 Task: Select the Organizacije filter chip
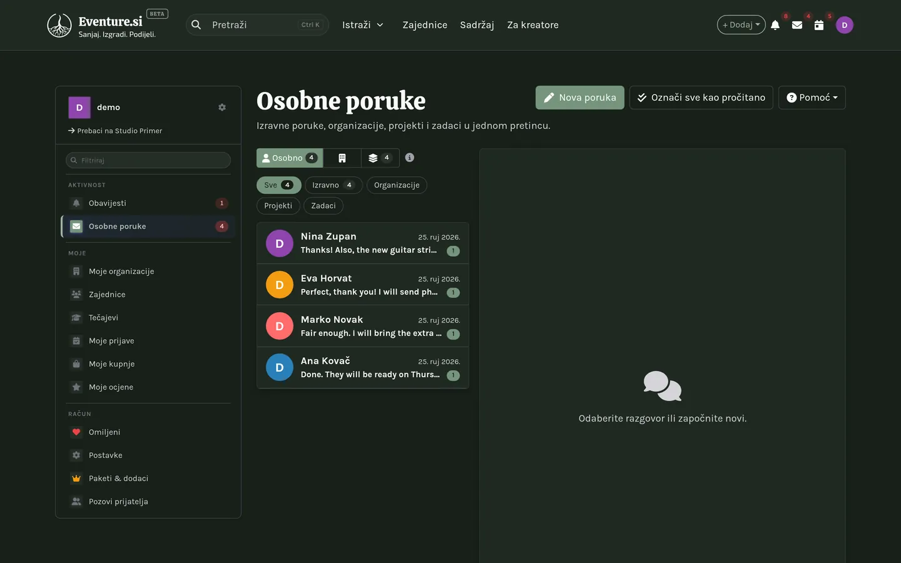(397, 185)
